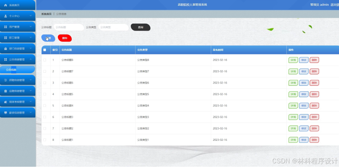Open 薪资信息管理 in the sidebar

coord(17,113)
